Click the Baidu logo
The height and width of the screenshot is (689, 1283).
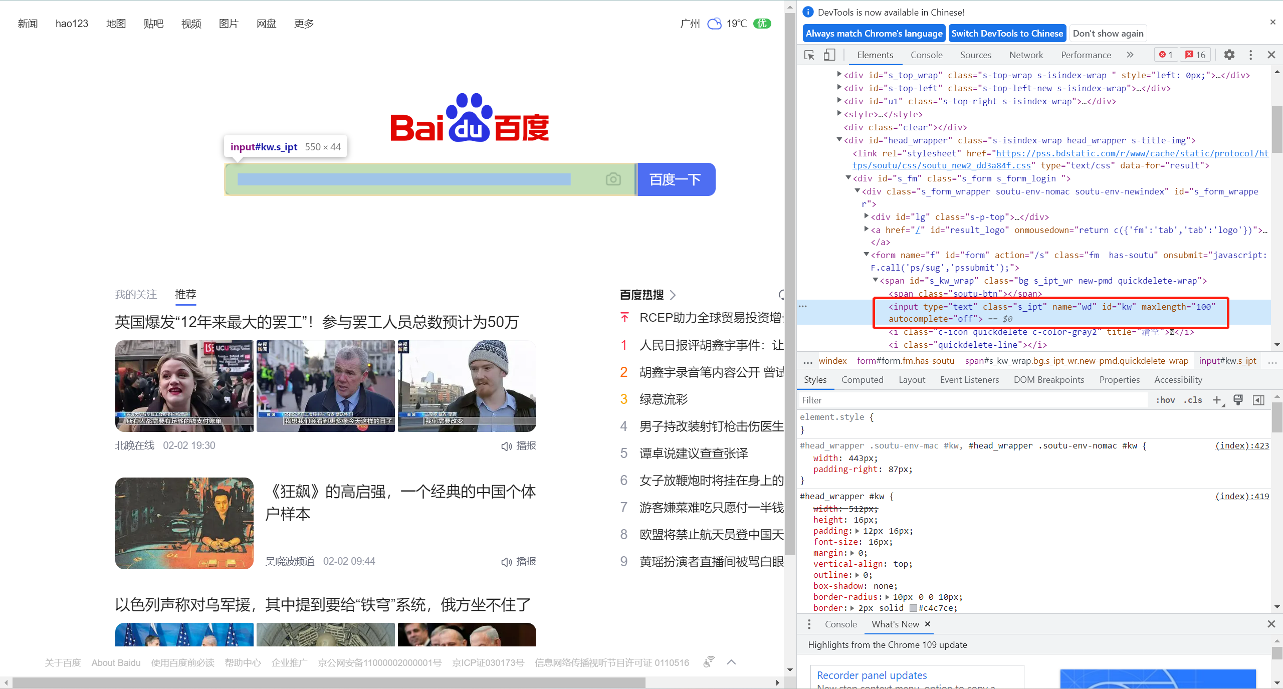pos(469,118)
